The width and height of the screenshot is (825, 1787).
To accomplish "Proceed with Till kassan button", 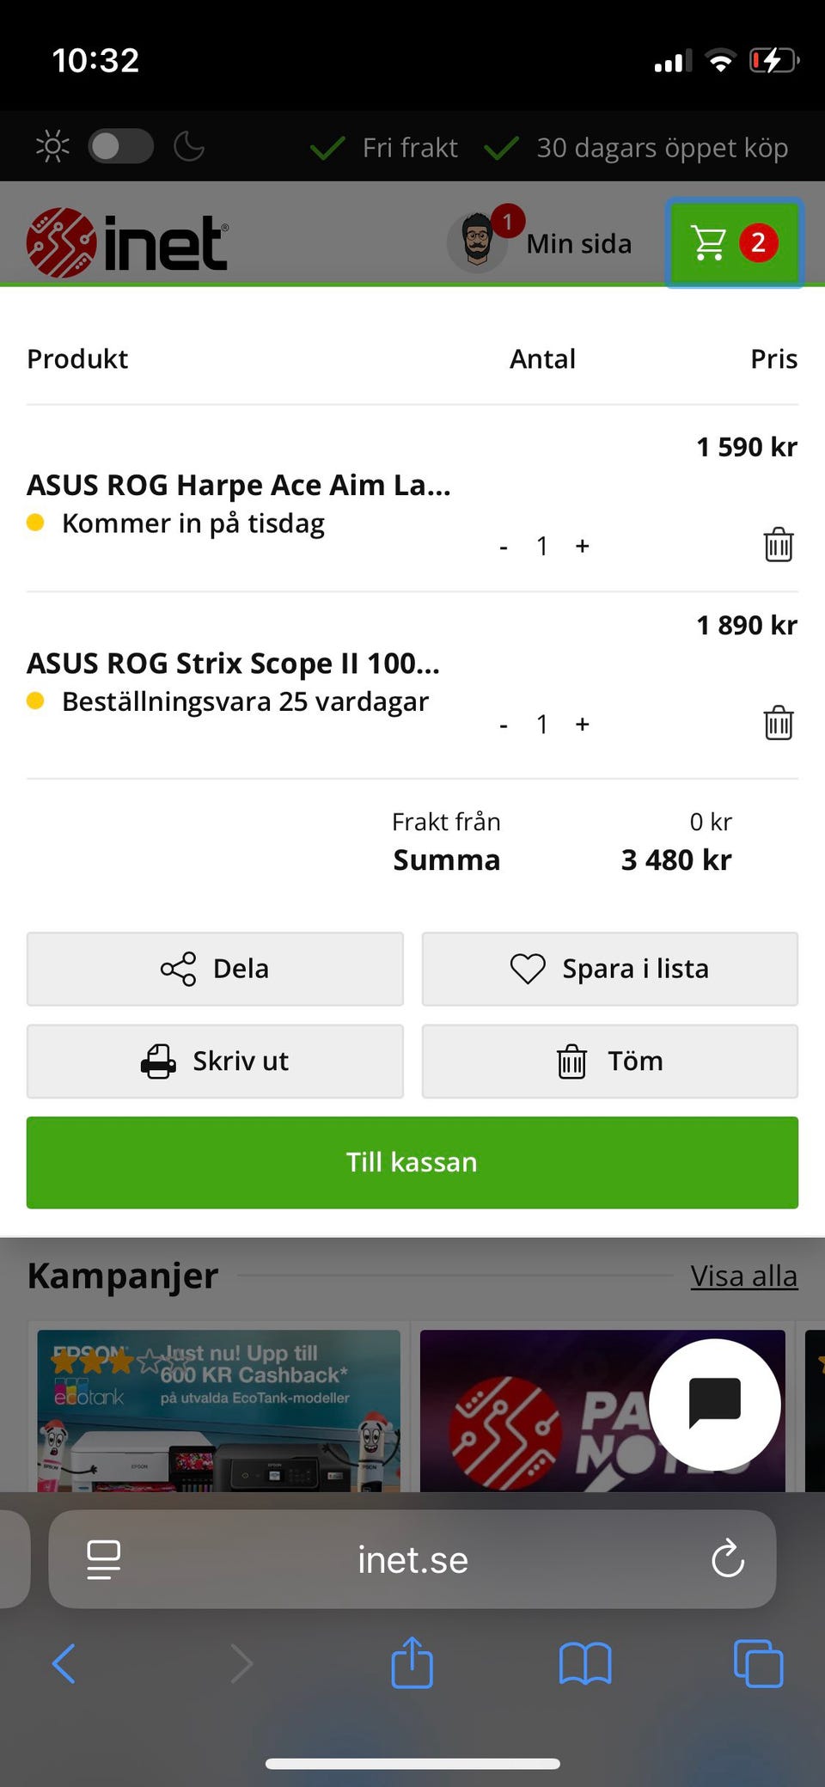I will click(x=412, y=1162).
